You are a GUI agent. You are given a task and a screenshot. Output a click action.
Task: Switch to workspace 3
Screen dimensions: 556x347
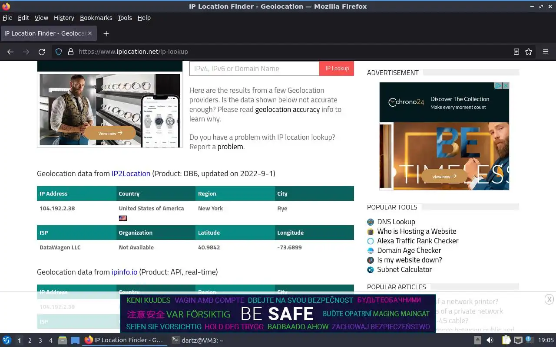40,340
